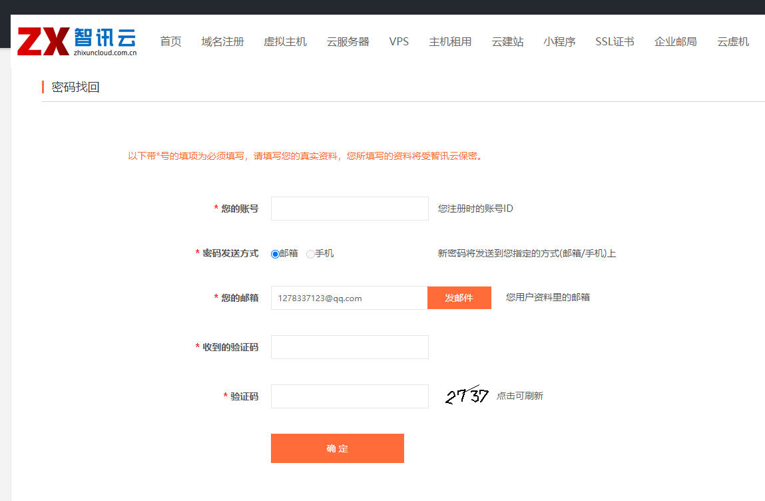Image resolution: width=765 pixels, height=501 pixels.
Task: Navigate to 云虚机 page
Action: pyautogui.click(x=732, y=41)
